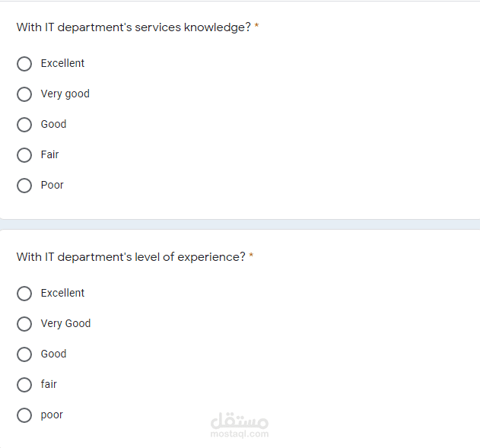Select Excellent radio for services knowledge
The image size is (480, 448).
tap(24, 64)
